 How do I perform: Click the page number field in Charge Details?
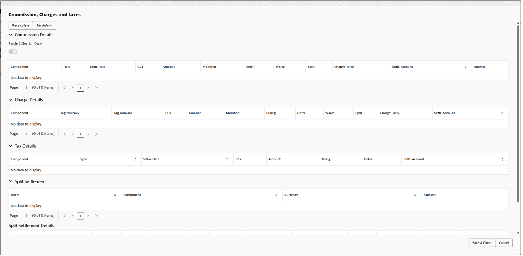80,134
